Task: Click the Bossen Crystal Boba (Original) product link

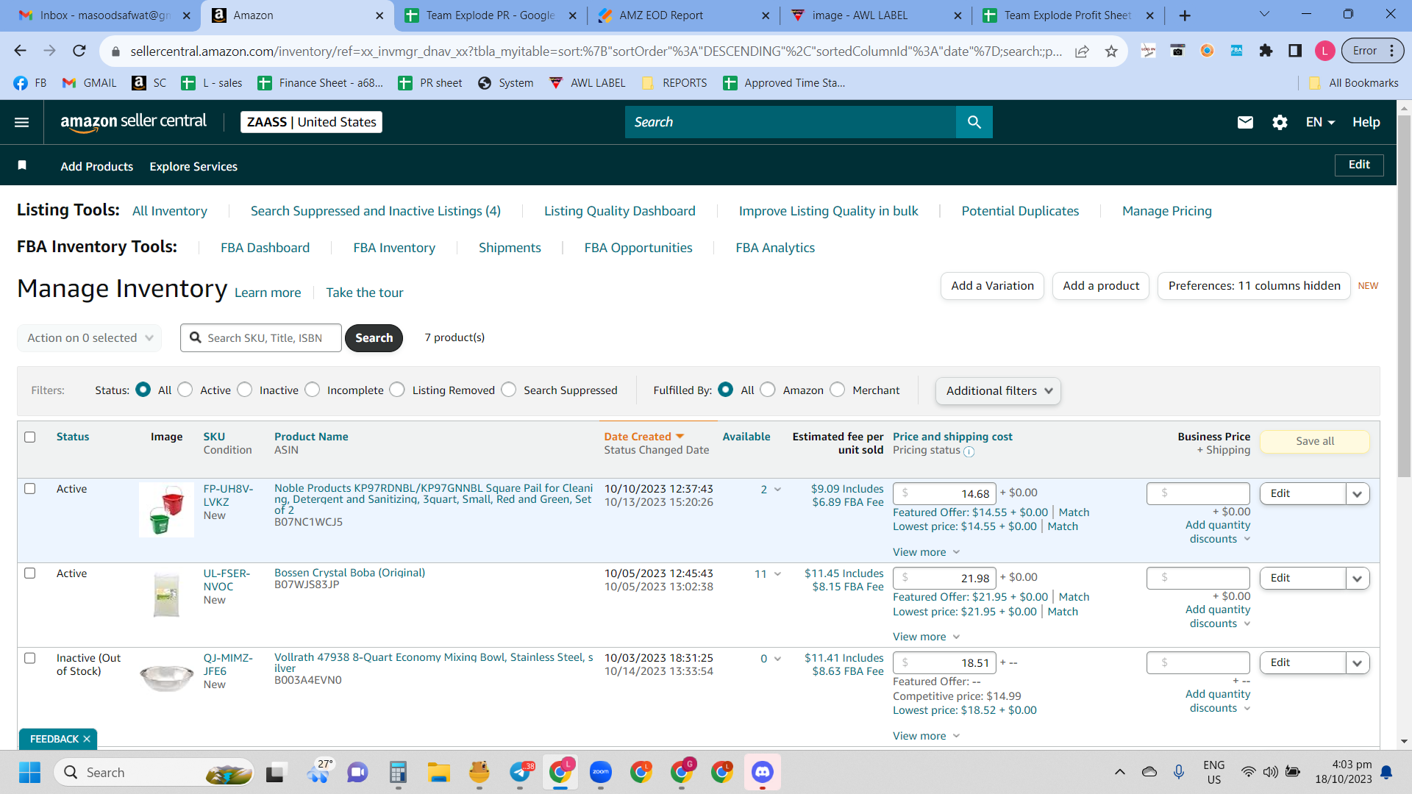Action: (x=350, y=573)
